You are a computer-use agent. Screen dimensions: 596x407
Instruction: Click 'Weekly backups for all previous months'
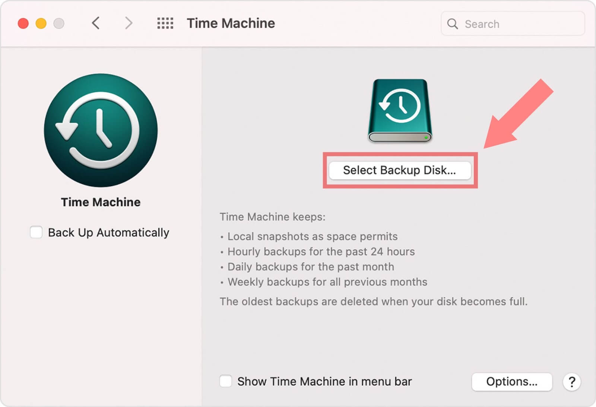pos(327,282)
